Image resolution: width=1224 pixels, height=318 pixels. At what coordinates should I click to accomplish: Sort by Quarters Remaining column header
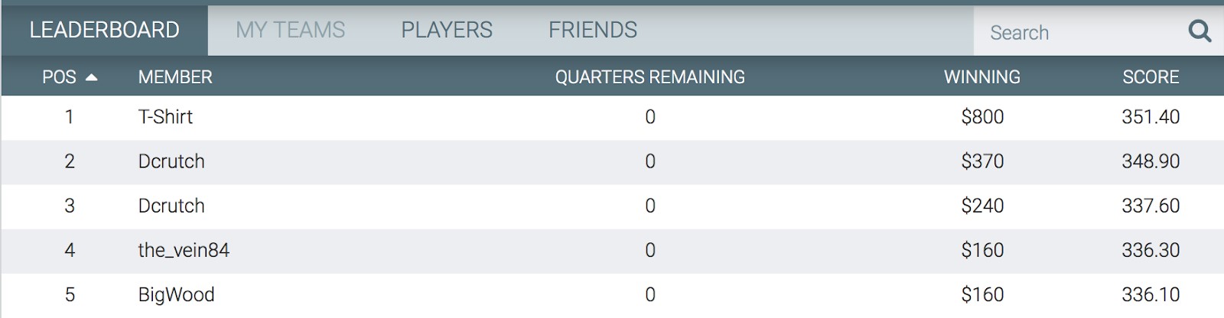point(649,77)
